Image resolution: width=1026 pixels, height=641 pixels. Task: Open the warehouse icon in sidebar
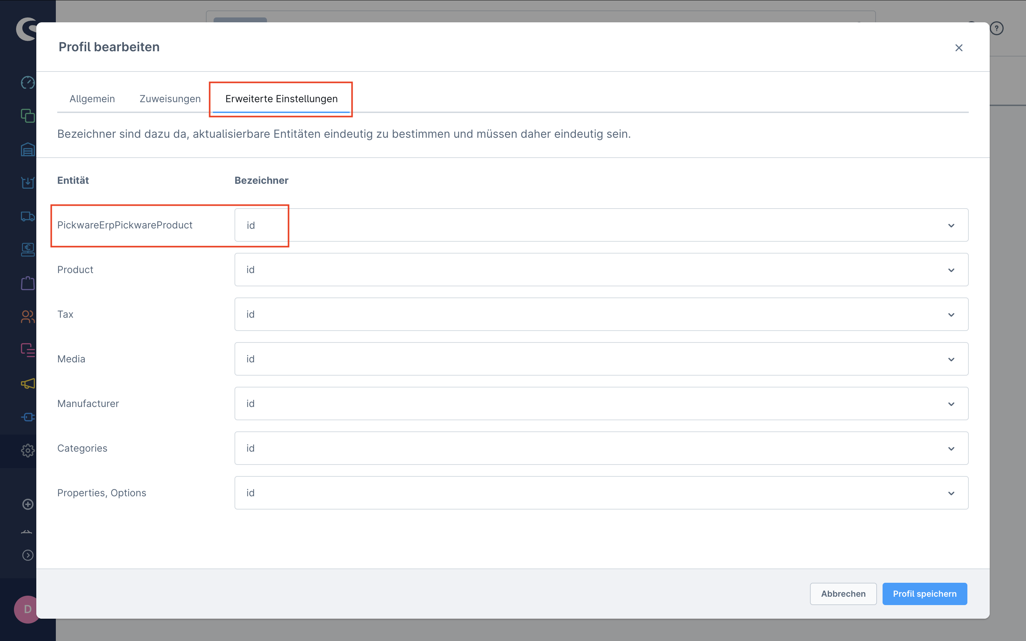click(28, 149)
